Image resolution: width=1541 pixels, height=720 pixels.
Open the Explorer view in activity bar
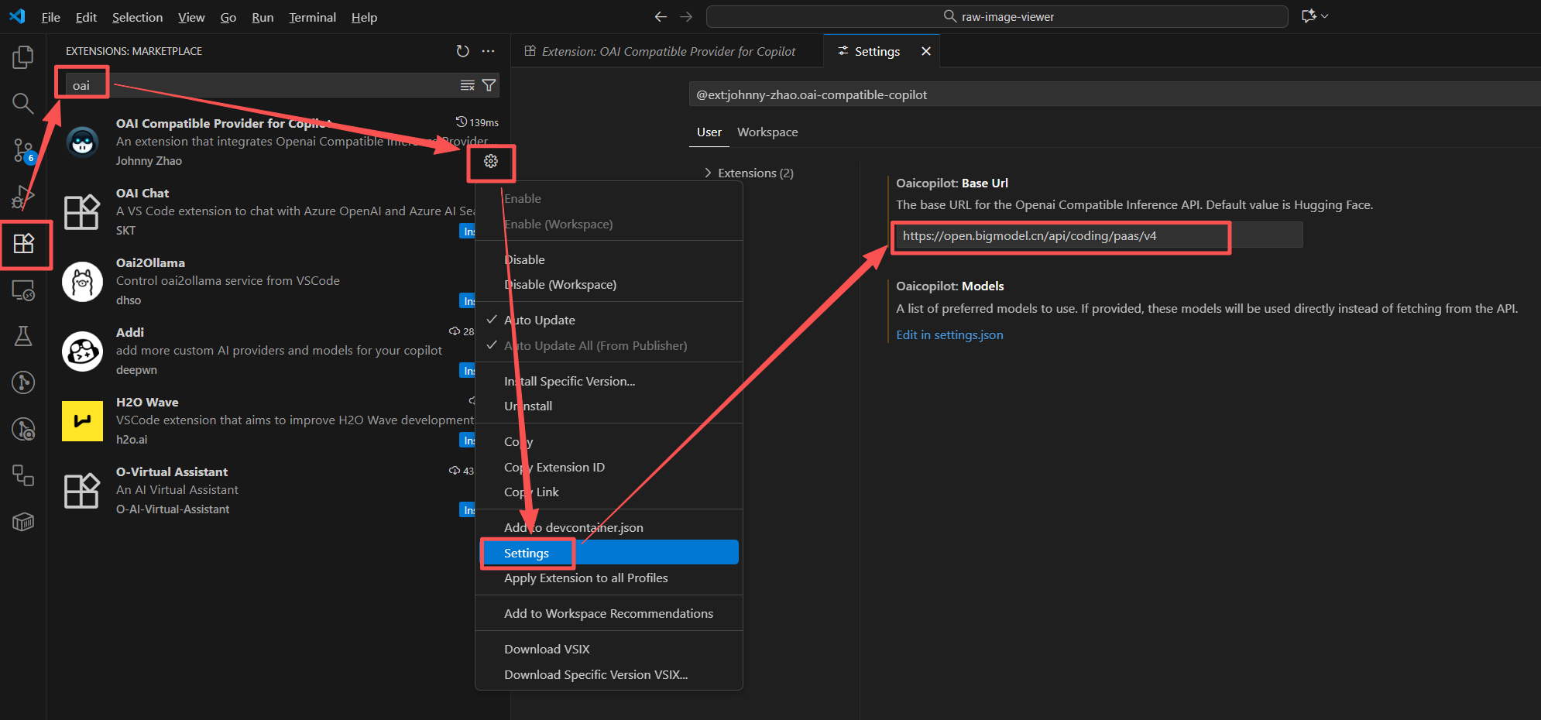coord(23,57)
